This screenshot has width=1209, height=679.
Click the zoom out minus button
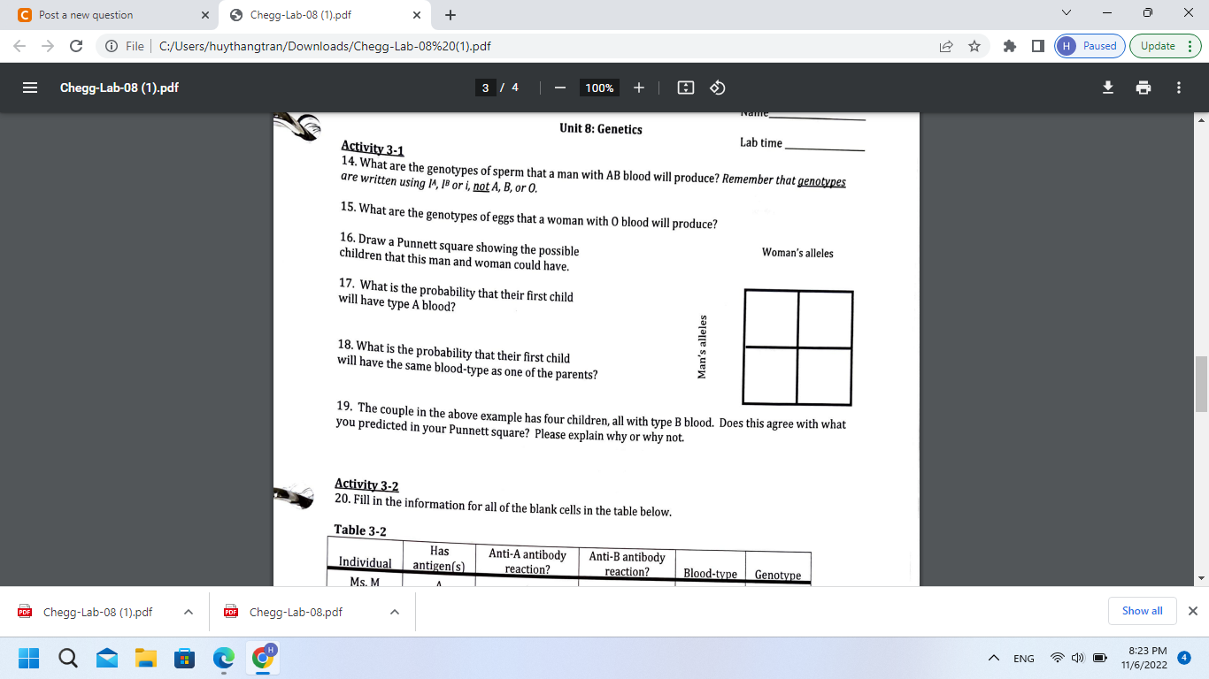[559, 88]
